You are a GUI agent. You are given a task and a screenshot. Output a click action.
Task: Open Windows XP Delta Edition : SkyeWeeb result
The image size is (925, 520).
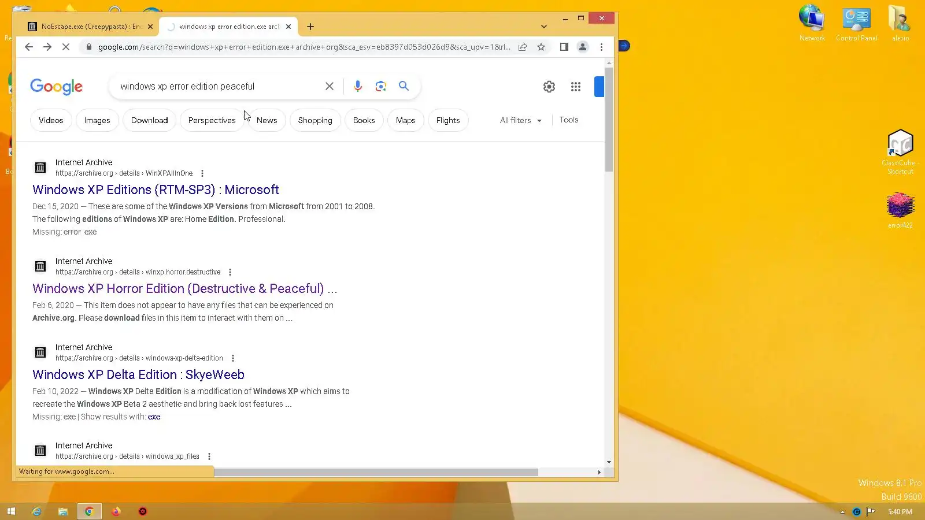138,374
